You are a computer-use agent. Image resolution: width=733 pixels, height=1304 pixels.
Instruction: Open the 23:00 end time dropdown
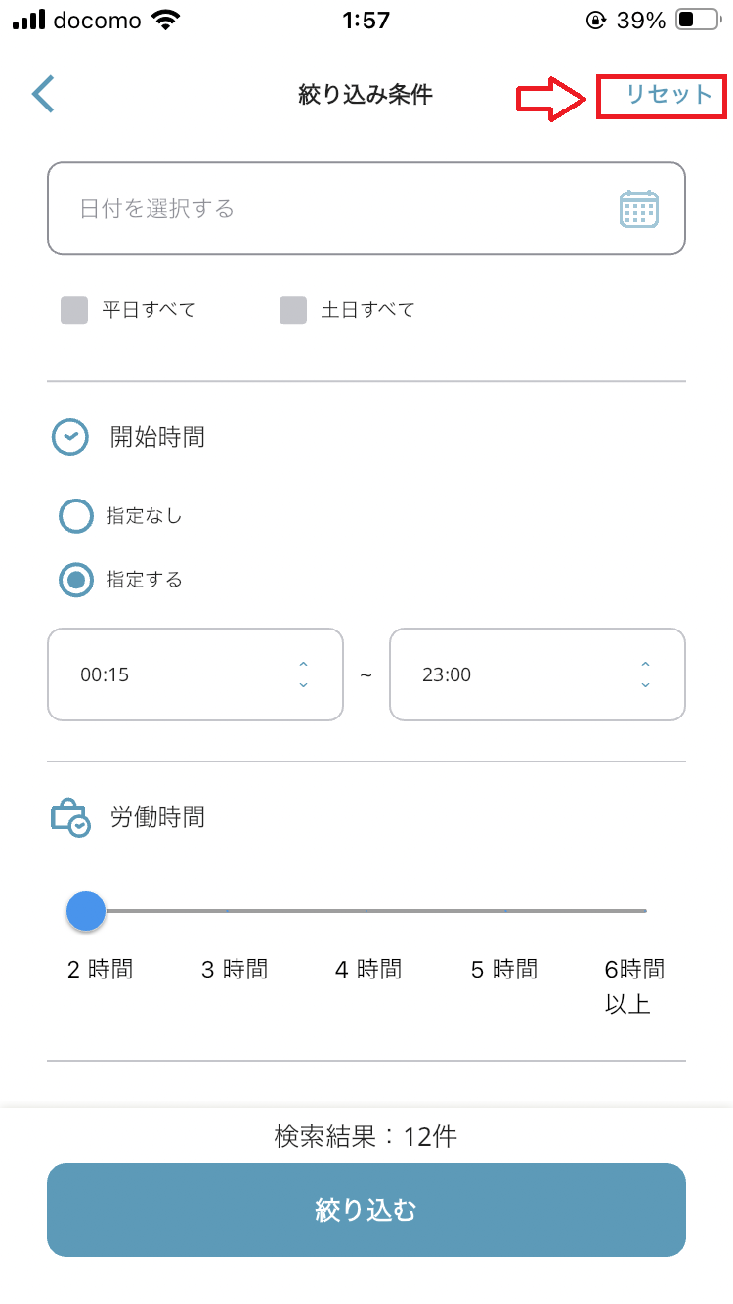pos(538,674)
